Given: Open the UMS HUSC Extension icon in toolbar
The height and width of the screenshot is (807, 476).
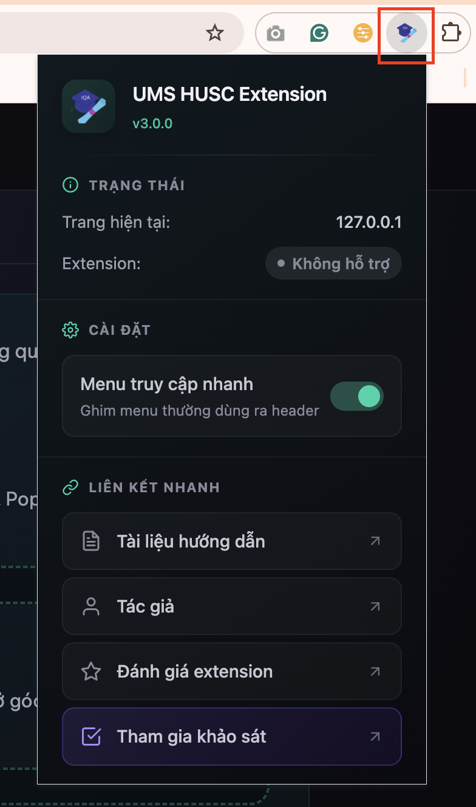Looking at the screenshot, I should [x=406, y=33].
